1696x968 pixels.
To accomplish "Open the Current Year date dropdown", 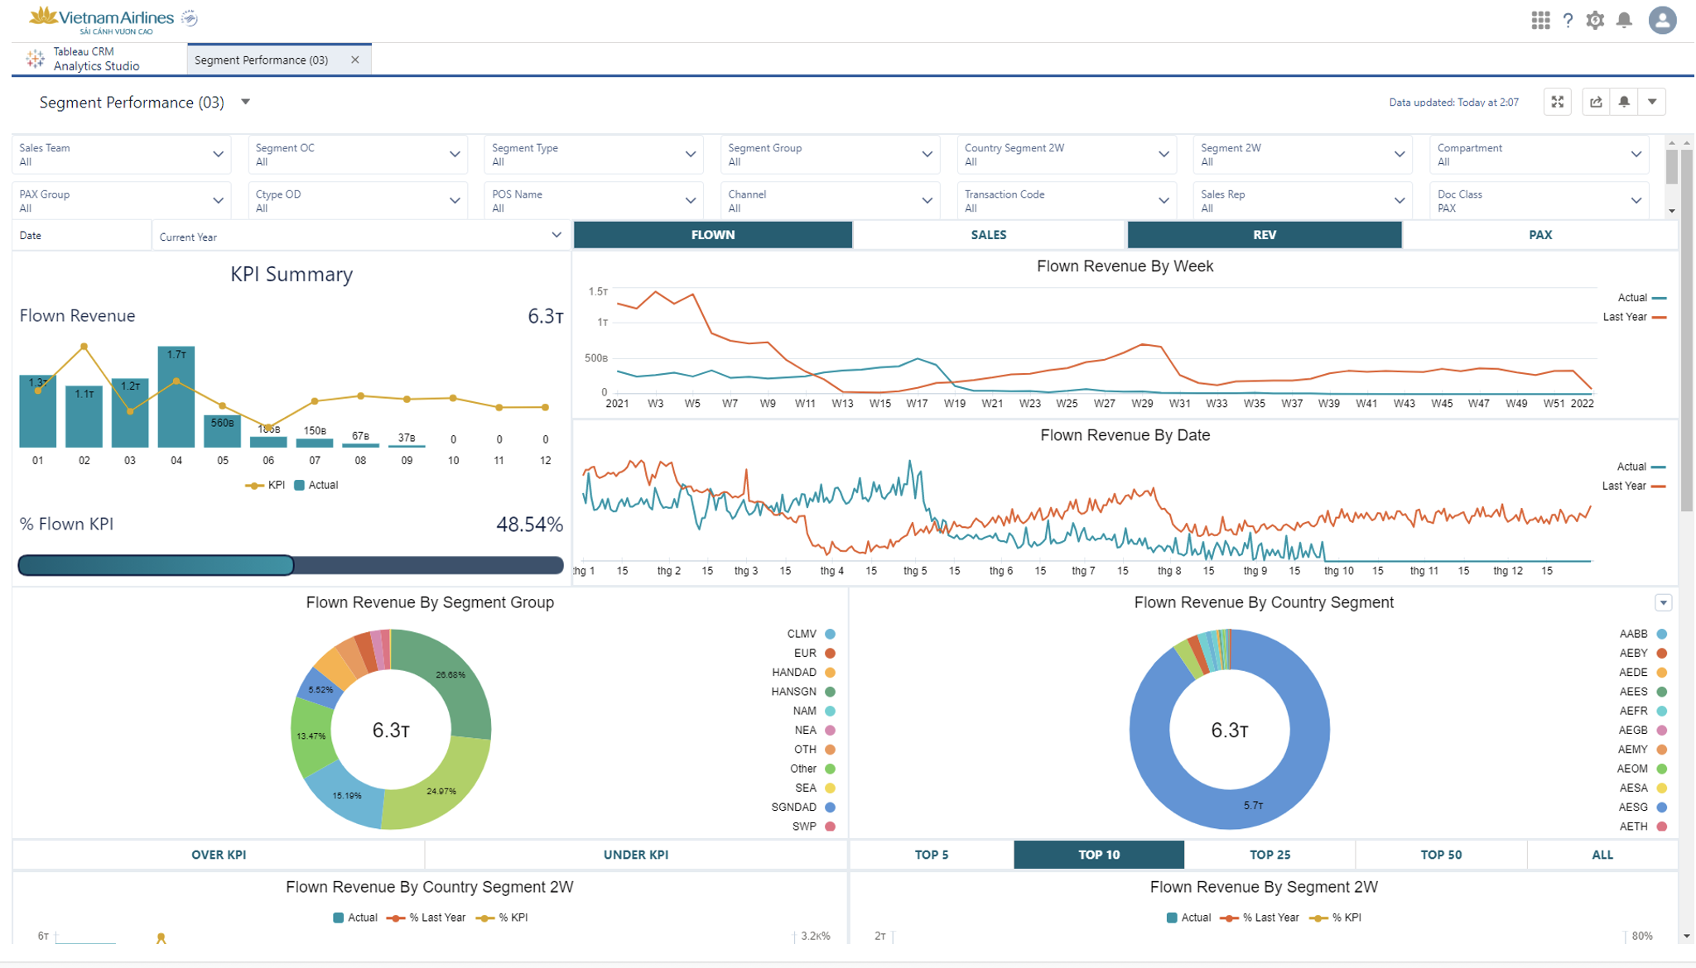I will 360,236.
